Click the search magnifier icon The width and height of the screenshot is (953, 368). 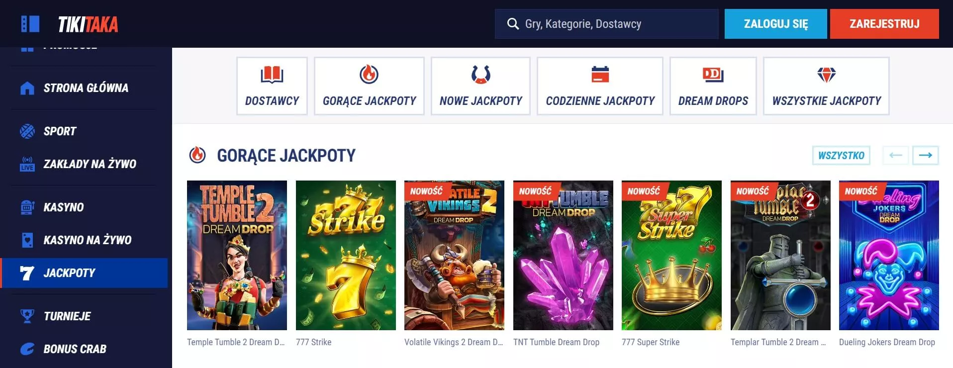(x=513, y=24)
